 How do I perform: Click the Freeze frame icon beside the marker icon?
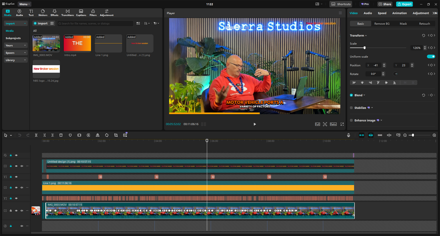79,135
